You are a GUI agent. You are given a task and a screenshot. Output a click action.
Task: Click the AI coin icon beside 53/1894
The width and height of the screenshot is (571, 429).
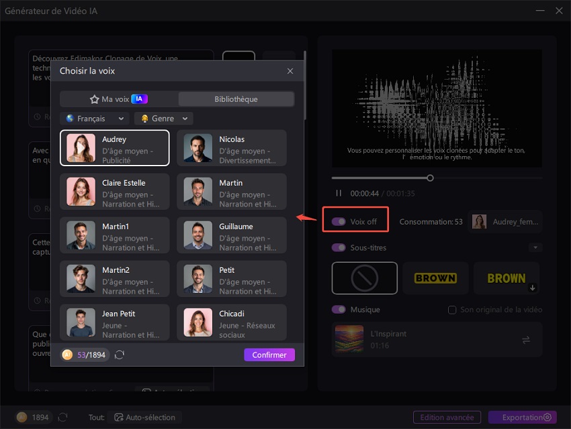[x=67, y=355]
